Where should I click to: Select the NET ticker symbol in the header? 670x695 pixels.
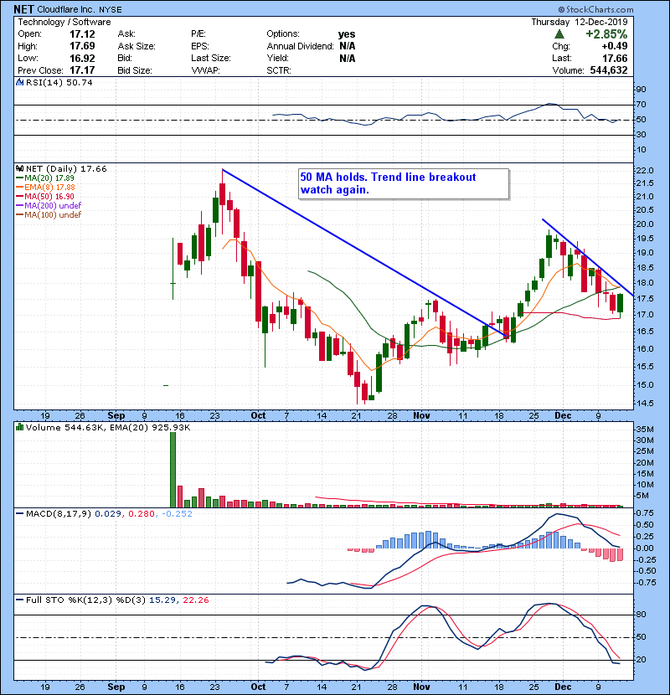pos(23,9)
